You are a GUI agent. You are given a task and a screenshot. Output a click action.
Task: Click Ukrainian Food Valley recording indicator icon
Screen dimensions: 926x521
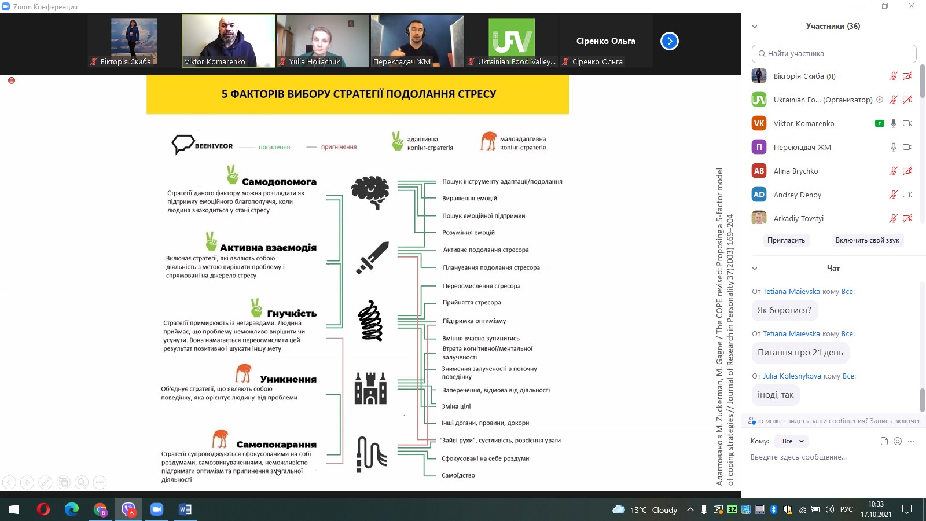click(880, 100)
